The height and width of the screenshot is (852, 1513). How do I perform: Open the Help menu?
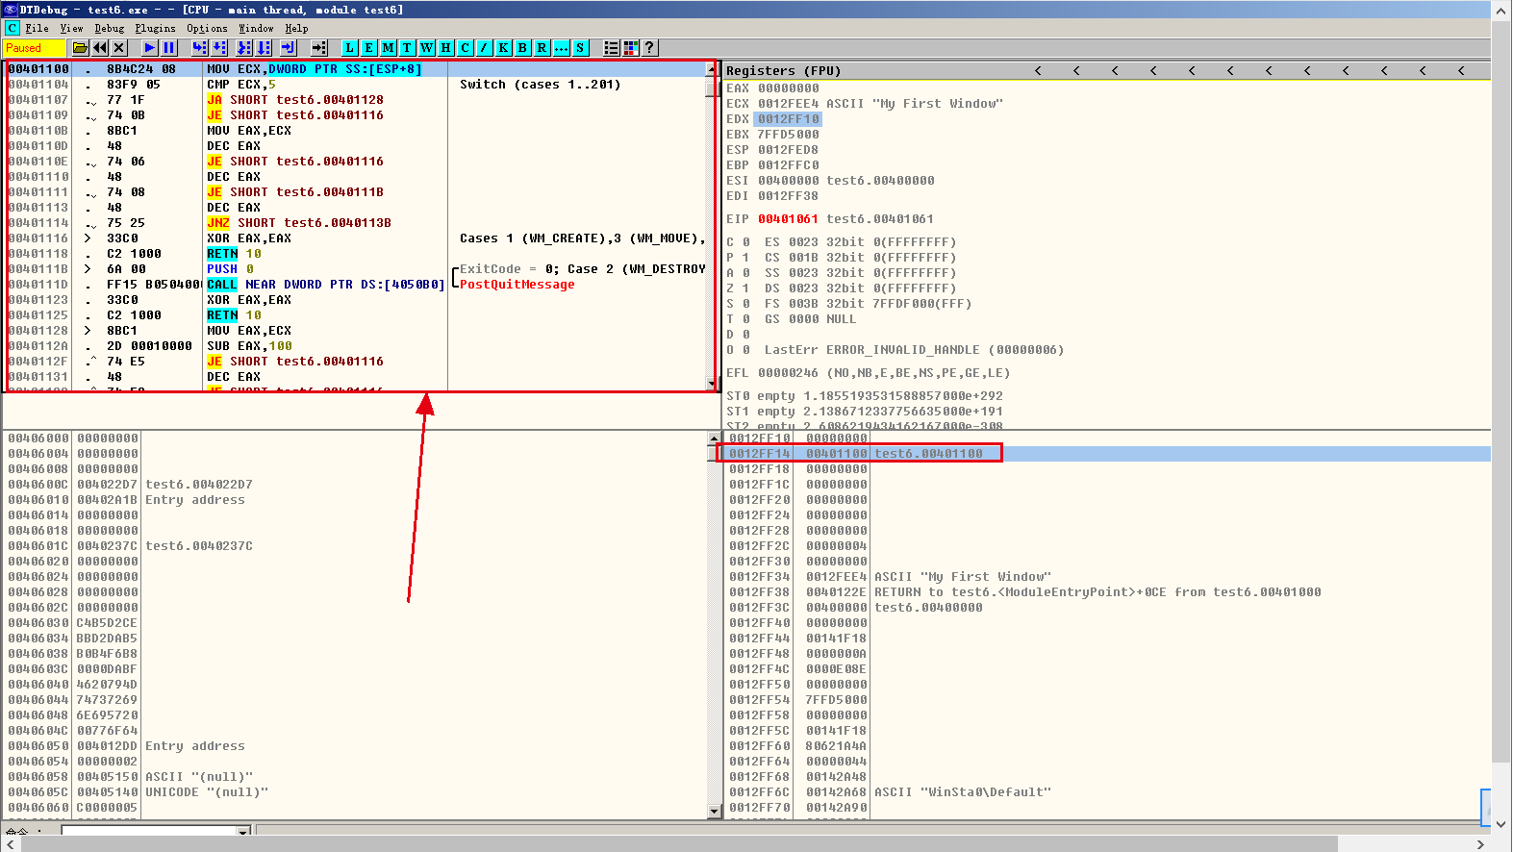(296, 28)
